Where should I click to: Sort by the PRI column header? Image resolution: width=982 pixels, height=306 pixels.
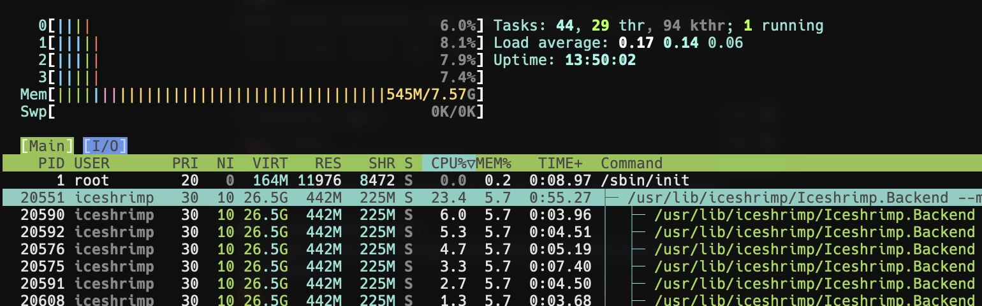[186, 163]
